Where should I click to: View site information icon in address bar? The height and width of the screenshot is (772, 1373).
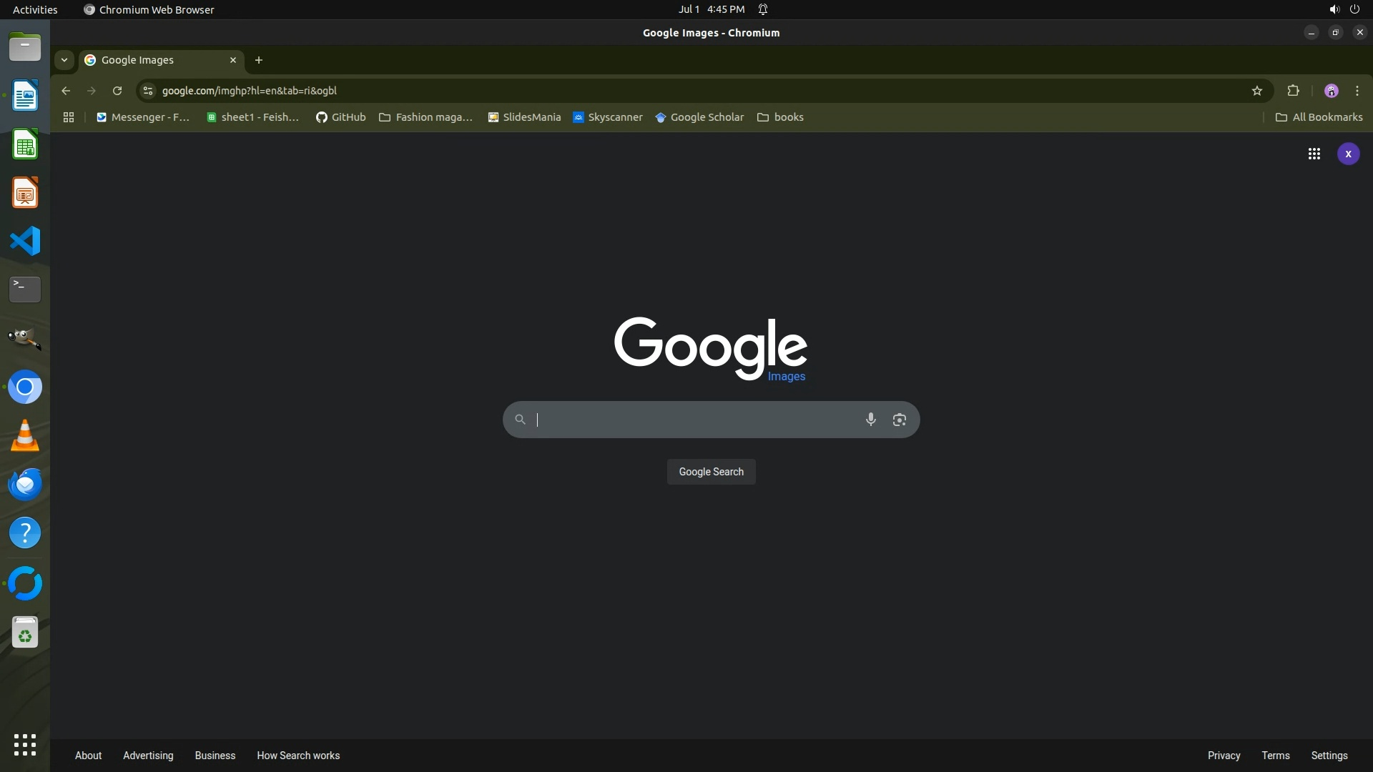148,91
